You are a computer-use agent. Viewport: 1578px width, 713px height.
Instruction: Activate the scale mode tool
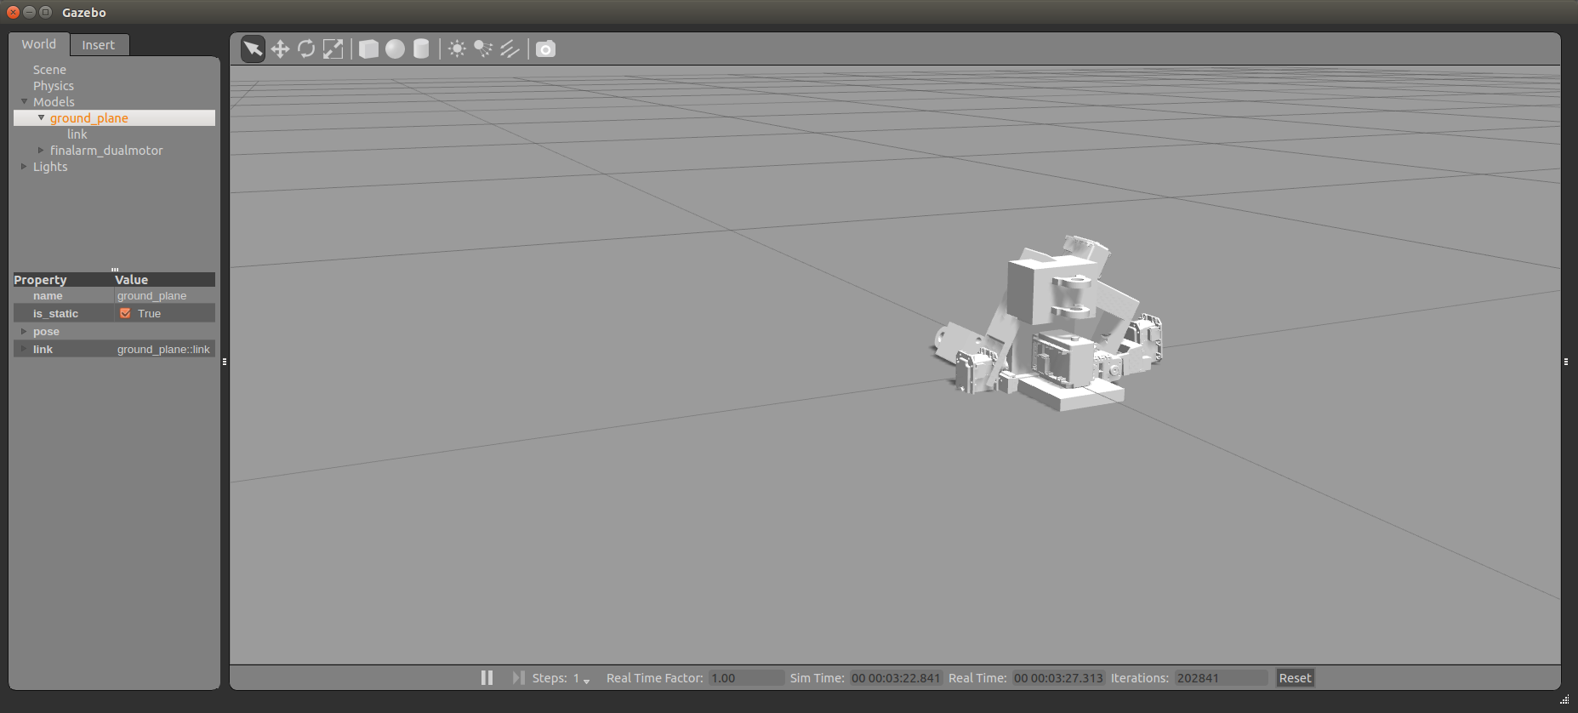pos(333,48)
